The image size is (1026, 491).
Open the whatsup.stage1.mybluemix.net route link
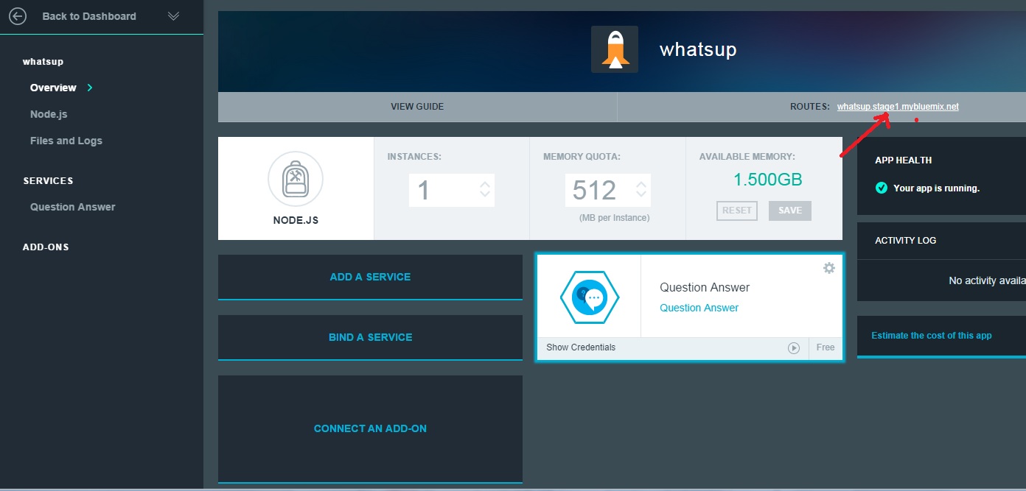pos(898,107)
